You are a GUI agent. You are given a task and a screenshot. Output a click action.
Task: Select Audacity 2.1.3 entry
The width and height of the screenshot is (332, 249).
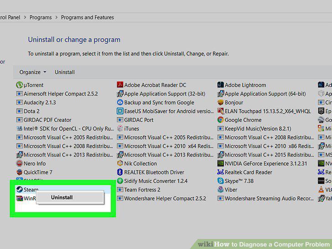coord(36,103)
